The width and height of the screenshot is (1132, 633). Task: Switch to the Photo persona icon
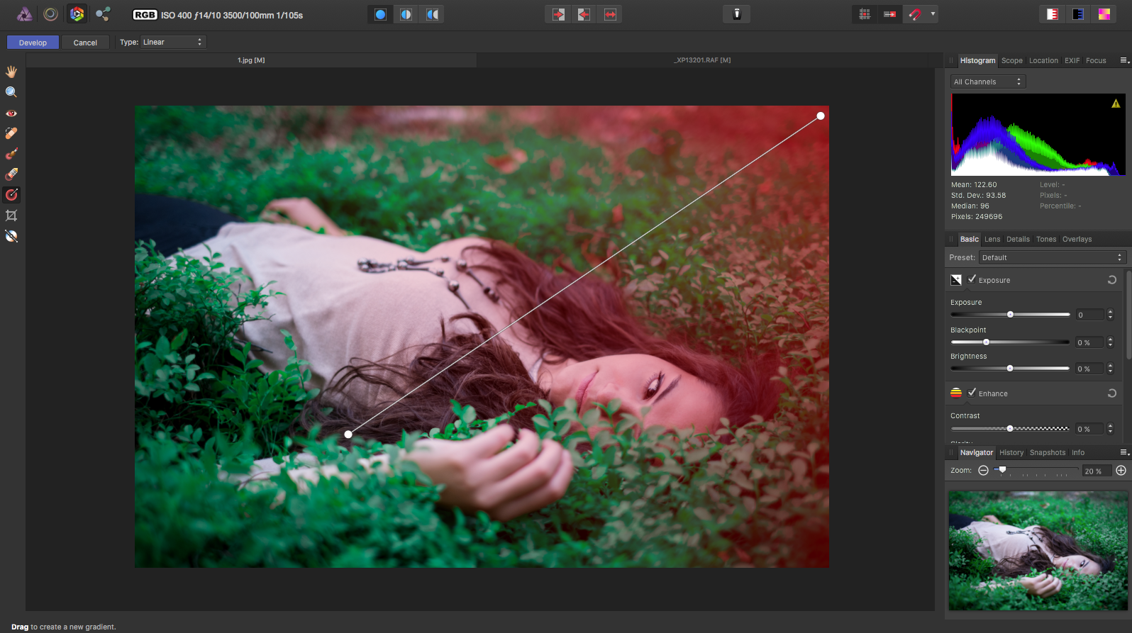pos(25,14)
